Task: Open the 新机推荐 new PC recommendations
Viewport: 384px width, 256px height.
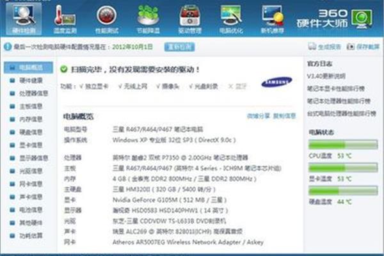Action: 273,19
